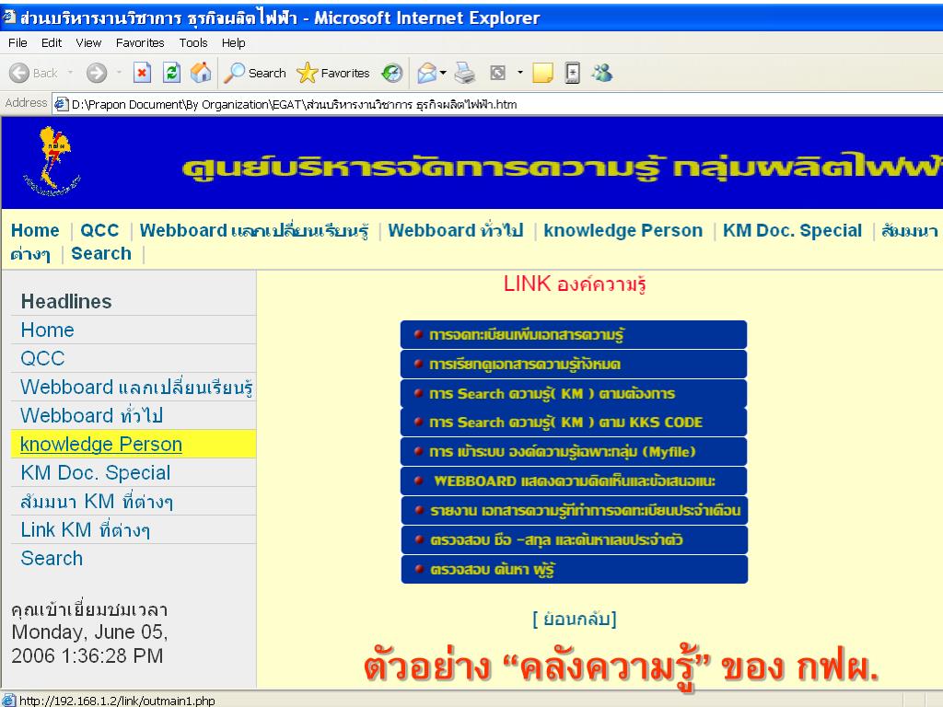Viewport: 943px width, 707px height.
Task: Click QCC in Headlines sidebar
Action: 42,358
